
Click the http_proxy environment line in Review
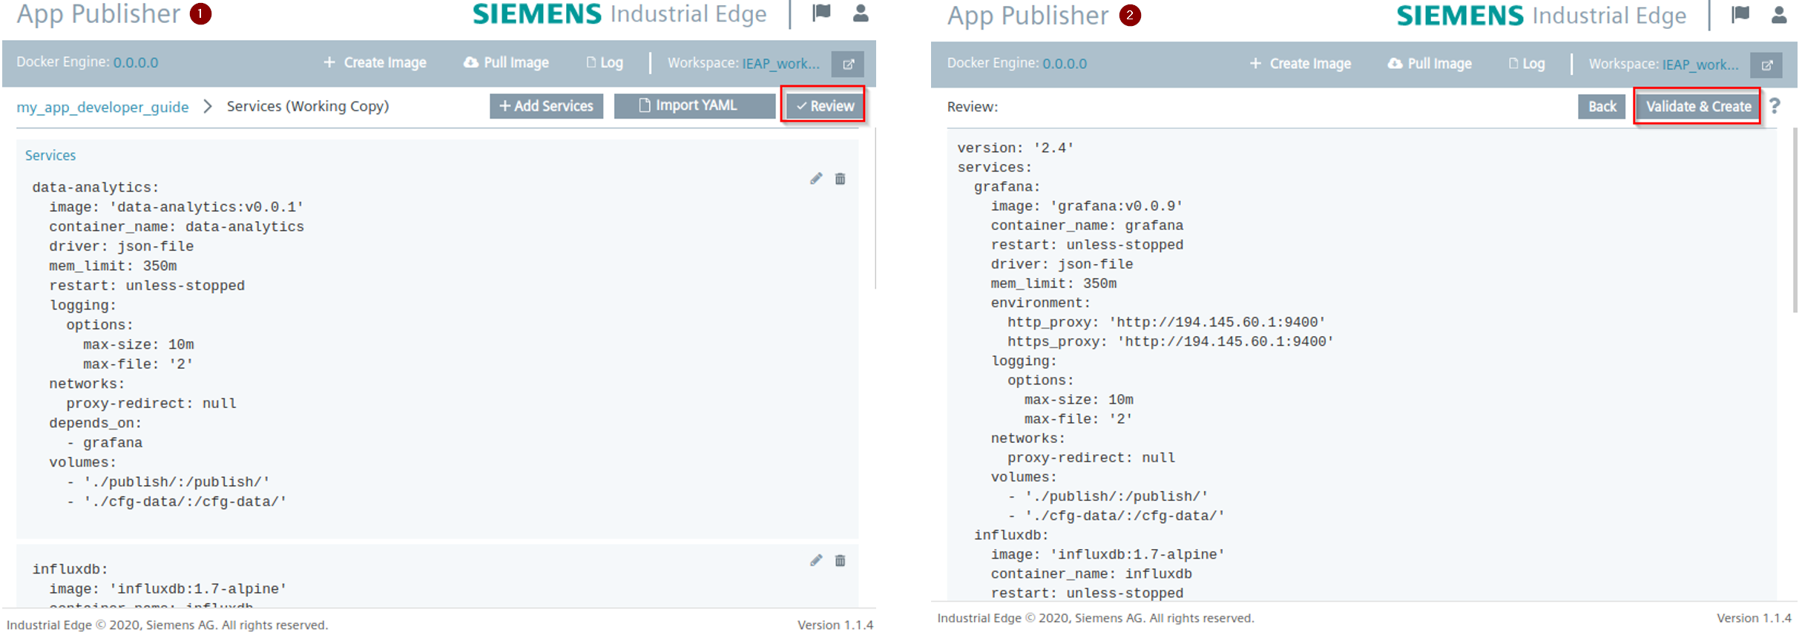point(1166,322)
